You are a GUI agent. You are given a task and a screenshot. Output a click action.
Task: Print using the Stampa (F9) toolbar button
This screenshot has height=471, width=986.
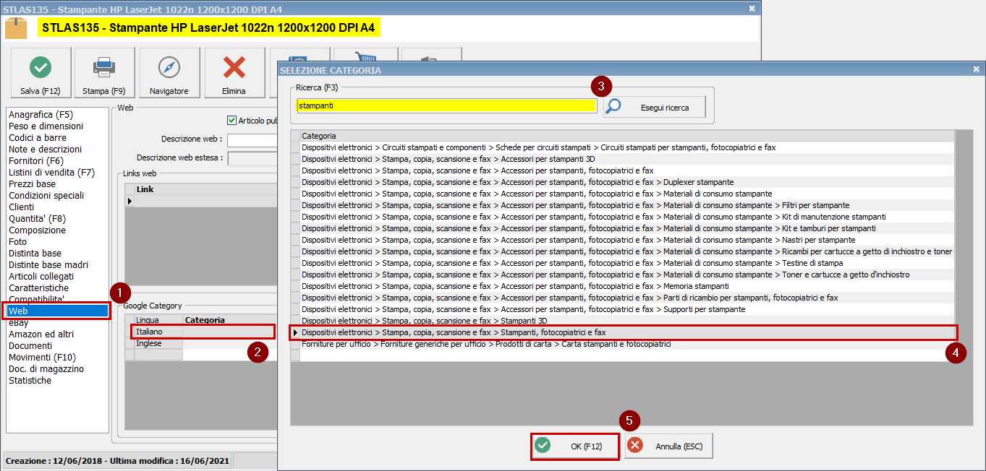(x=104, y=73)
